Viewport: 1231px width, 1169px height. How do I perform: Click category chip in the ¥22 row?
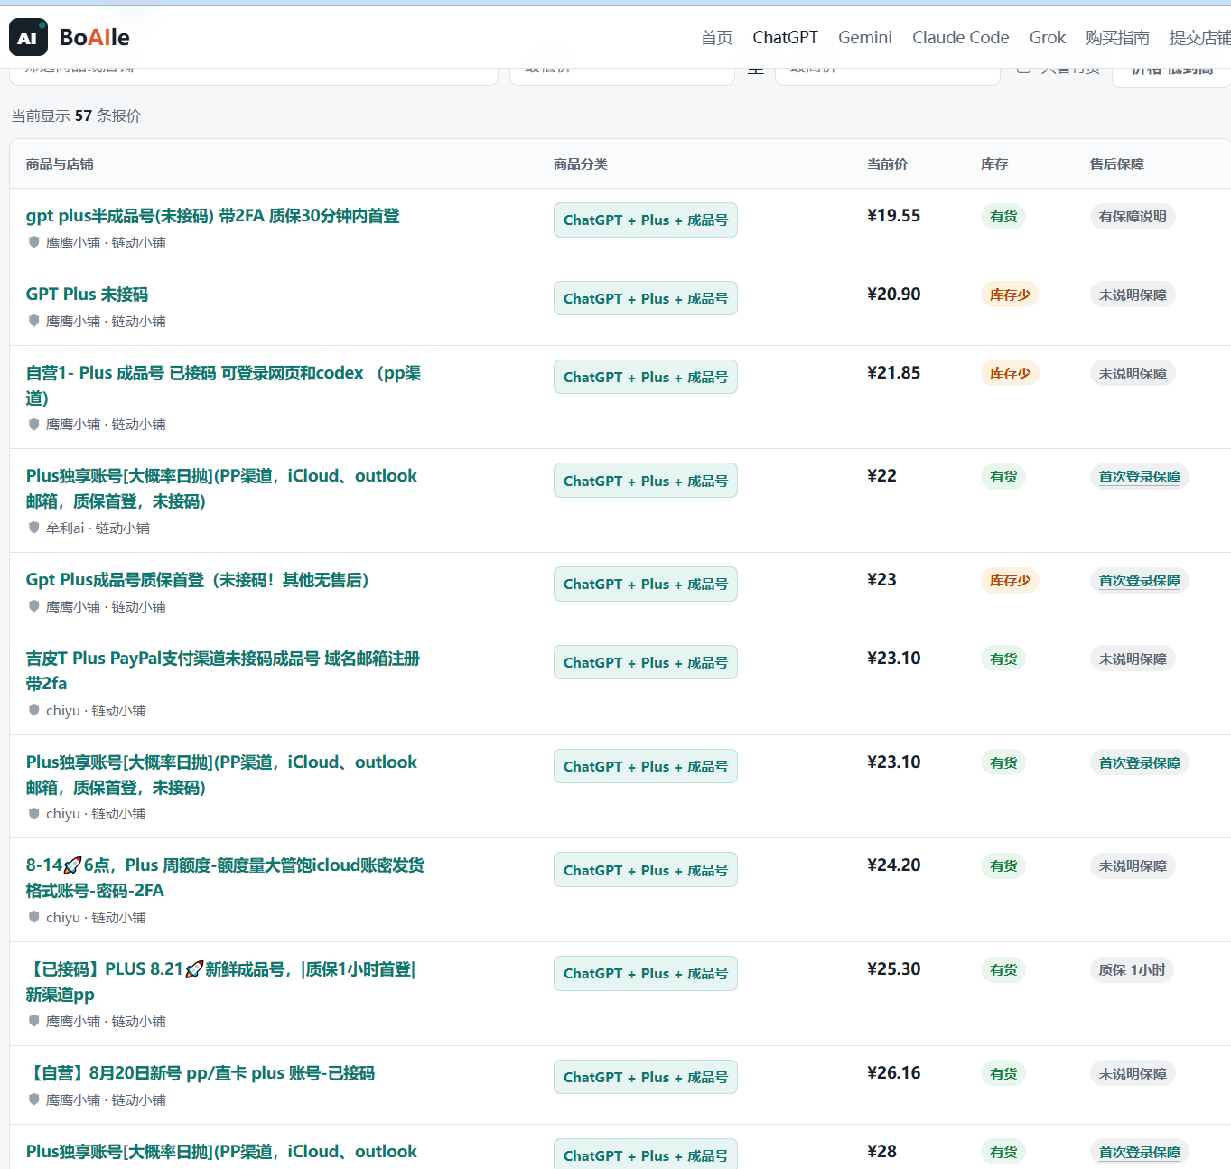coord(646,481)
